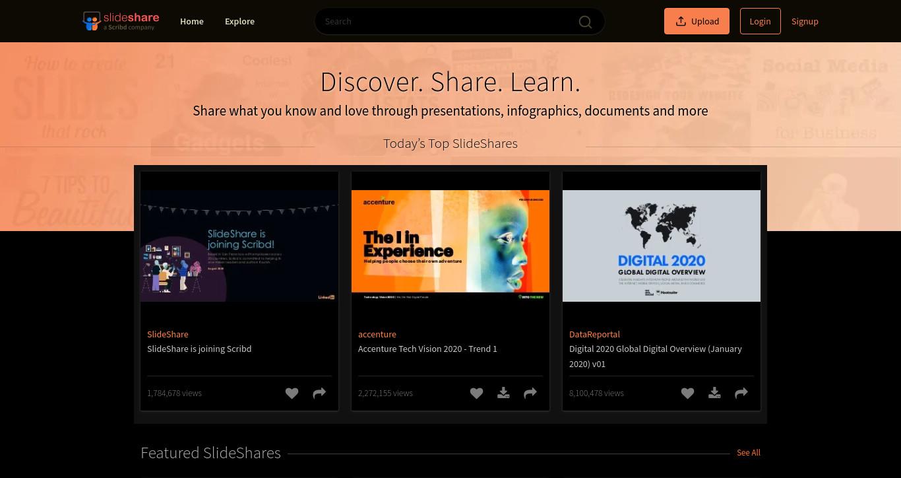
Task: Click the Upload button
Action: 697,21
